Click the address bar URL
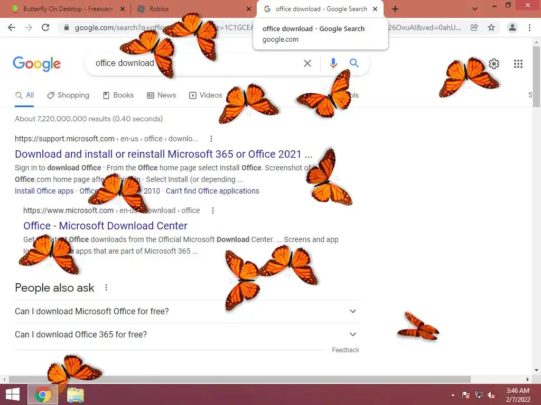 click(x=267, y=27)
